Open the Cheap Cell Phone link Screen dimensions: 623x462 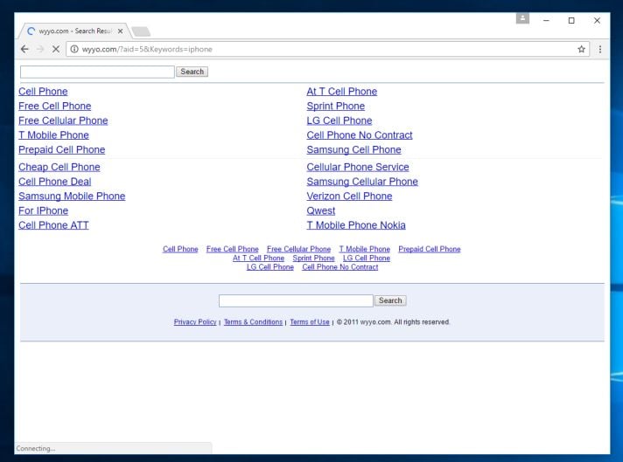(x=59, y=168)
